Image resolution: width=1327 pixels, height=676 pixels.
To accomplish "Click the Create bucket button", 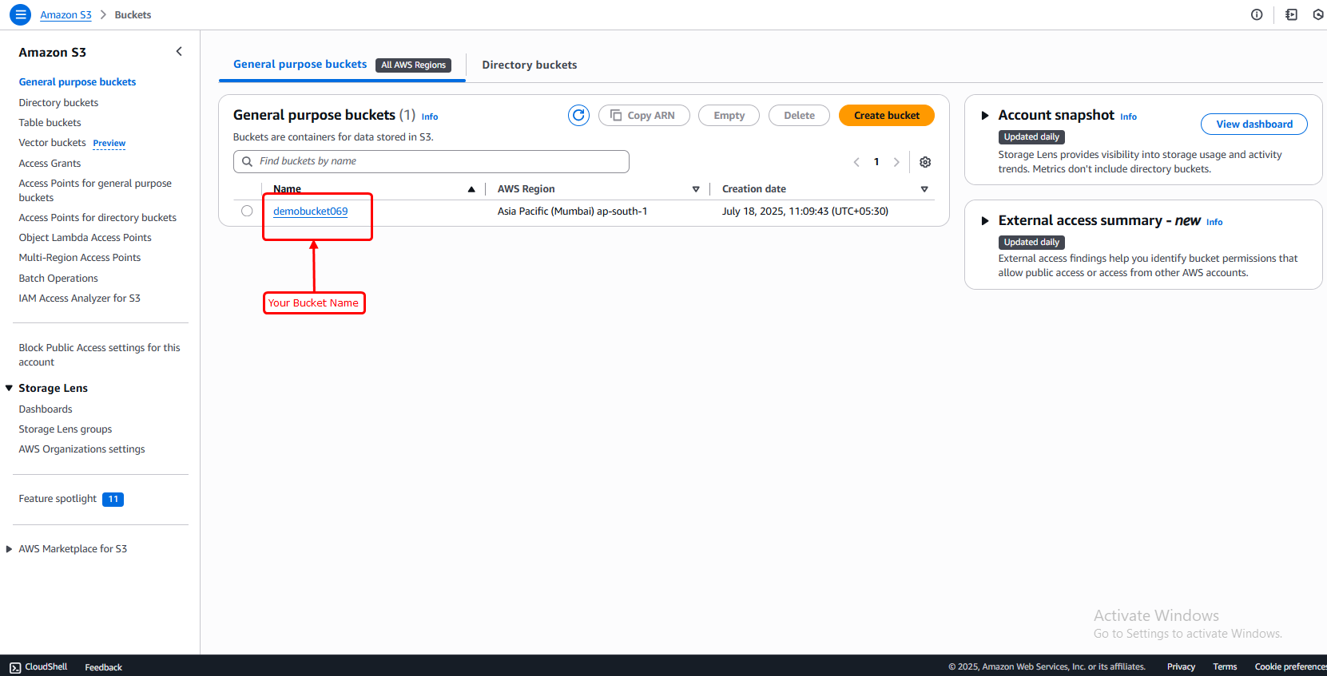I will 887,116.
